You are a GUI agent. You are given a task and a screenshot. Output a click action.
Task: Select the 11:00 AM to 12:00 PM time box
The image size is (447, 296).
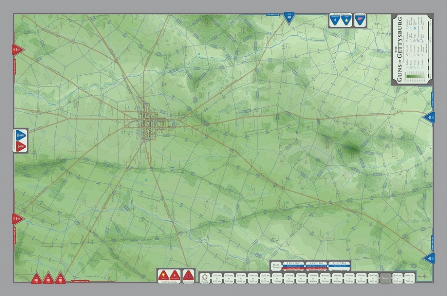(265, 278)
